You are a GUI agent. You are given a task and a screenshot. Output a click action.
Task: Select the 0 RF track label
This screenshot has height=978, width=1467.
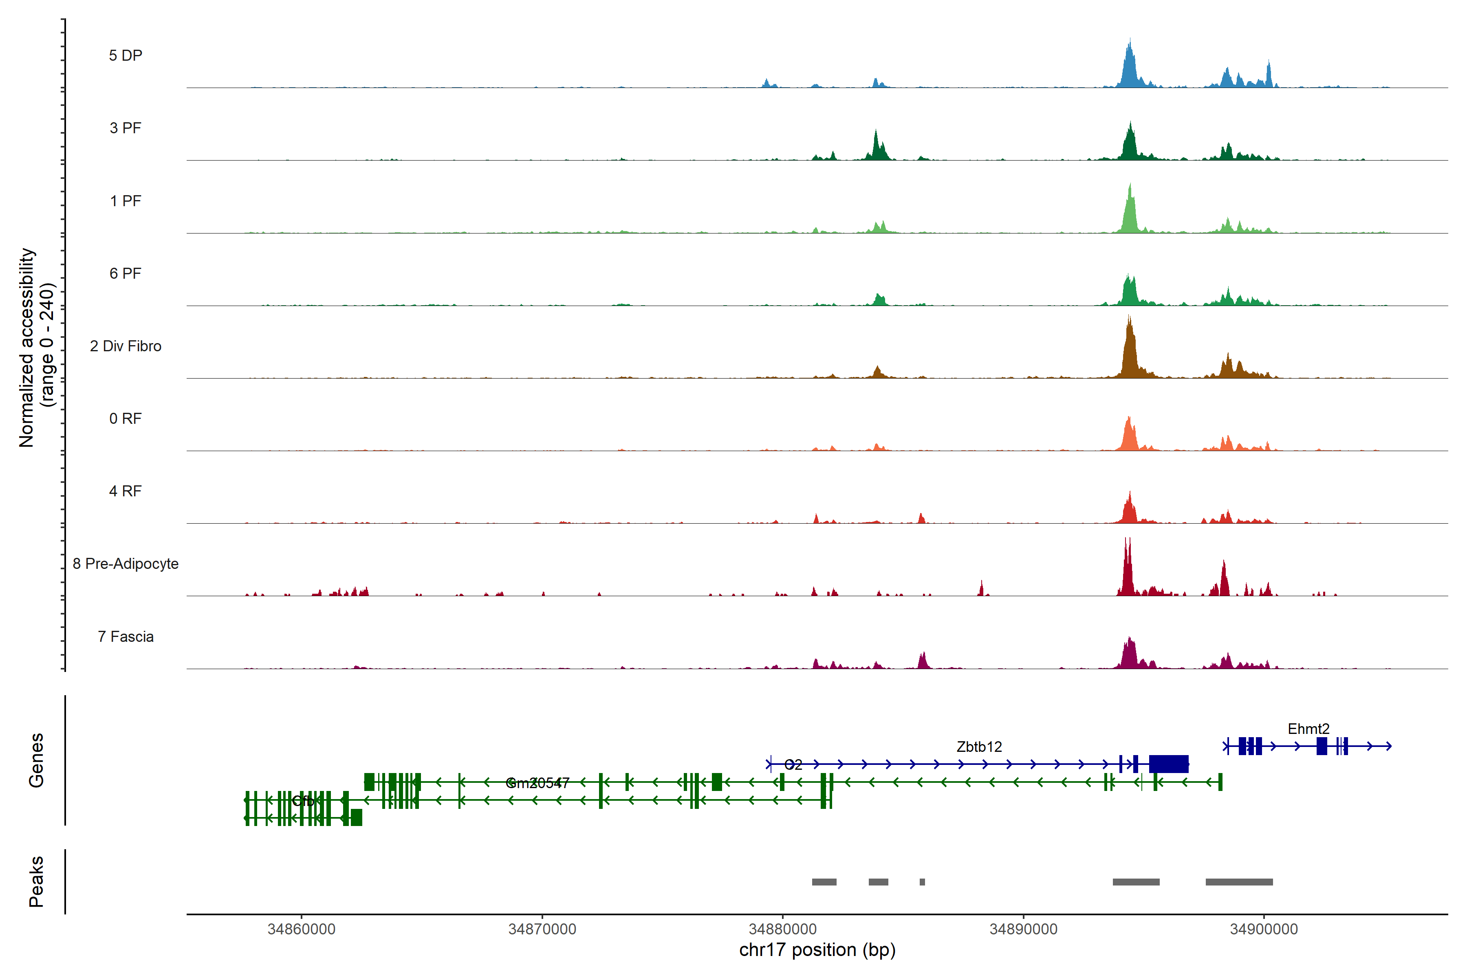[126, 419]
